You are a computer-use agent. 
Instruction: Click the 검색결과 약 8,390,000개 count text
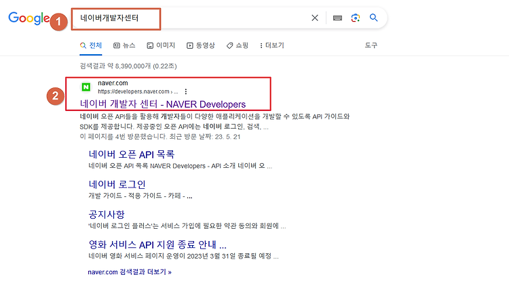pos(128,66)
